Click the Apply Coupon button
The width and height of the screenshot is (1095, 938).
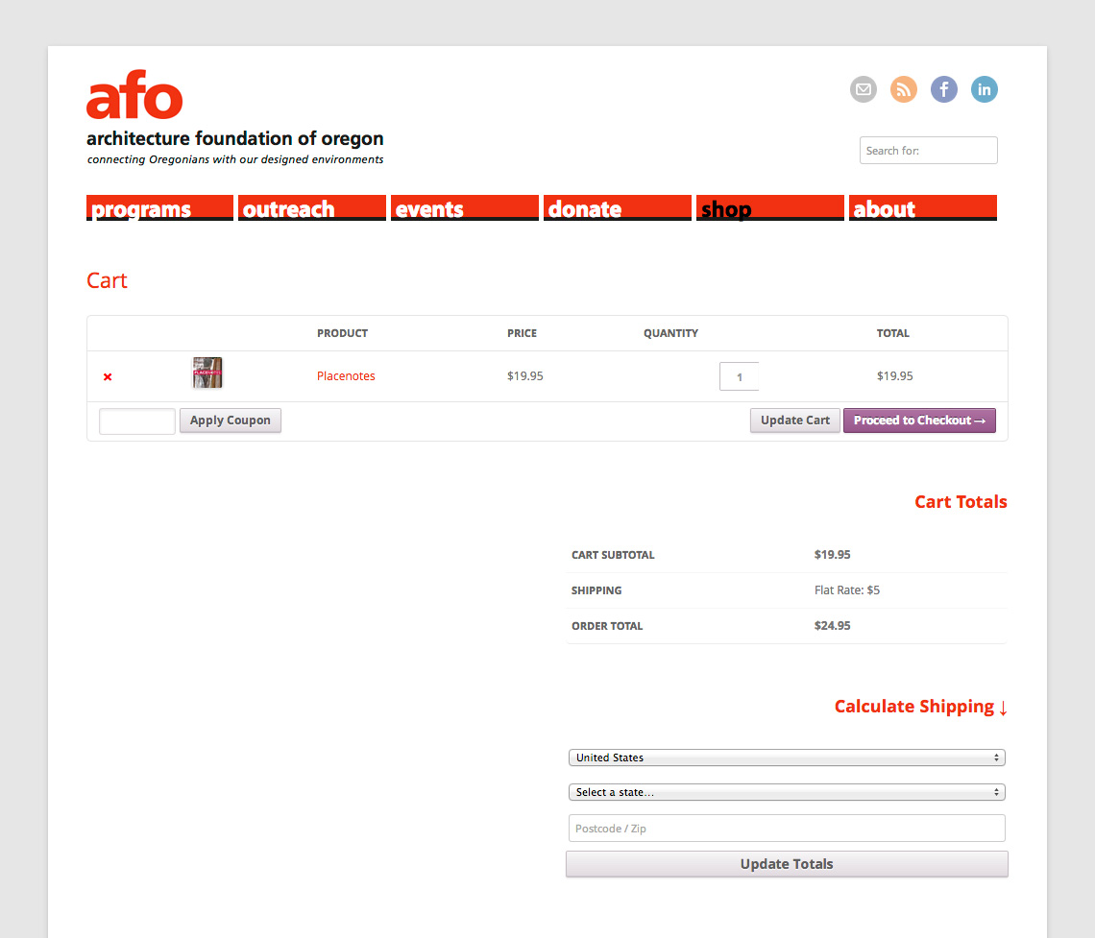pyautogui.click(x=231, y=421)
